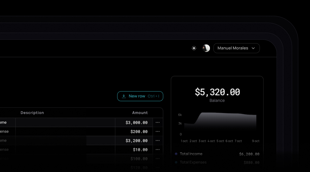Click the Total Income legend dot
This screenshot has width=310, height=172.
click(176, 154)
